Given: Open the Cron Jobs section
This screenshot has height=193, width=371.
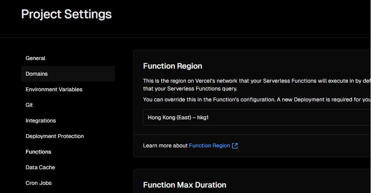Looking at the screenshot, I should [x=39, y=183].
